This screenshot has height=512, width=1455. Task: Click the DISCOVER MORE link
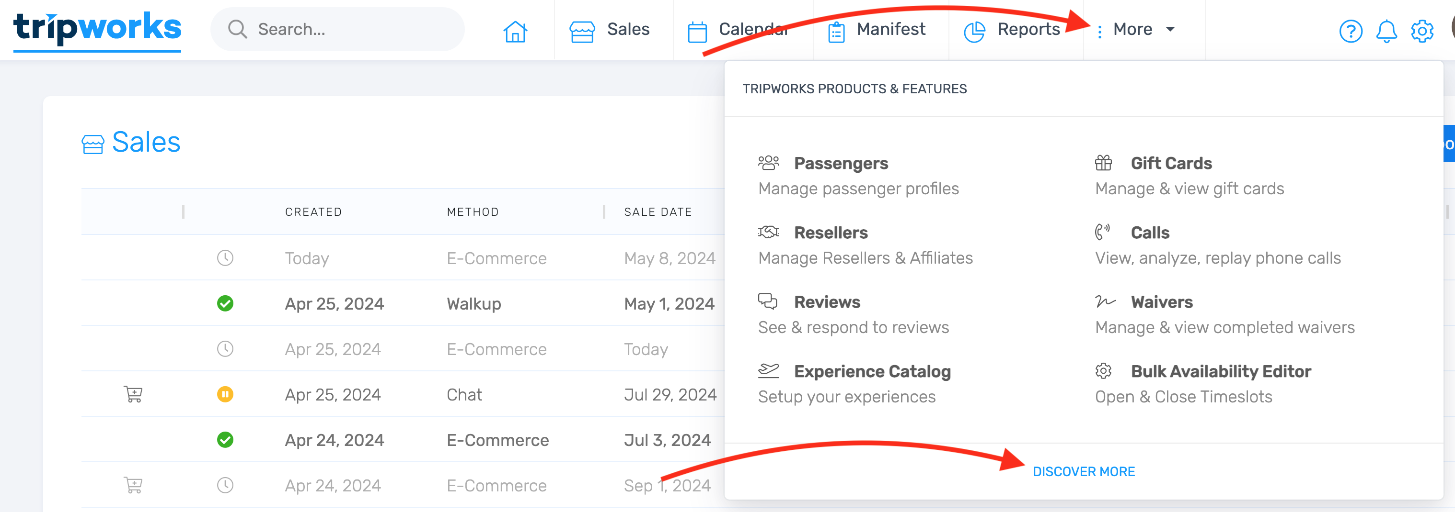[1083, 471]
